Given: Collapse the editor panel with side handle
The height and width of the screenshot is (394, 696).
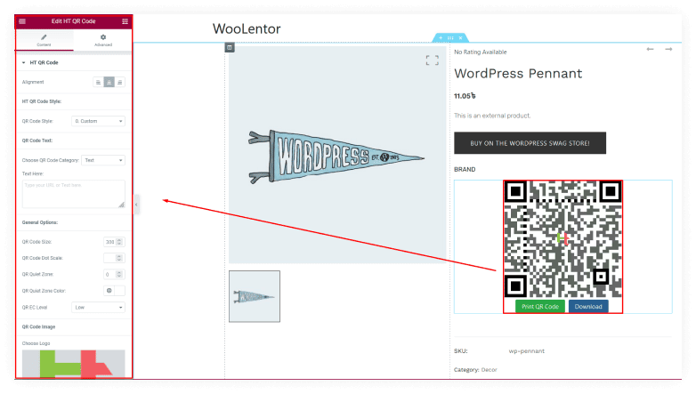Looking at the screenshot, I should coord(137,205).
